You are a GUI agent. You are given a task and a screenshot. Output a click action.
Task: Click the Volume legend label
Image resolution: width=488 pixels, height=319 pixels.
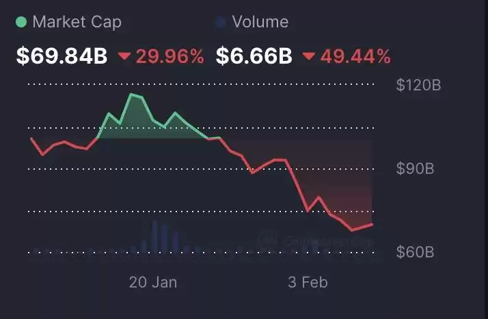[x=260, y=22]
